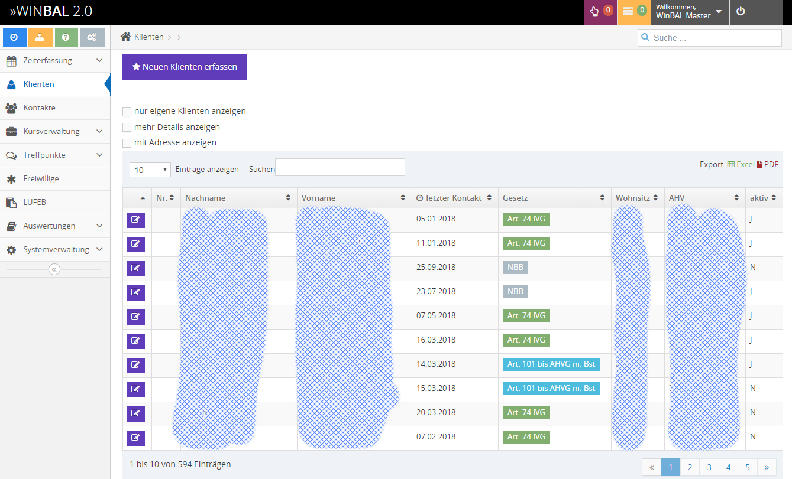
Task: Check mehr Details anzeigen
Action: point(127,128)
